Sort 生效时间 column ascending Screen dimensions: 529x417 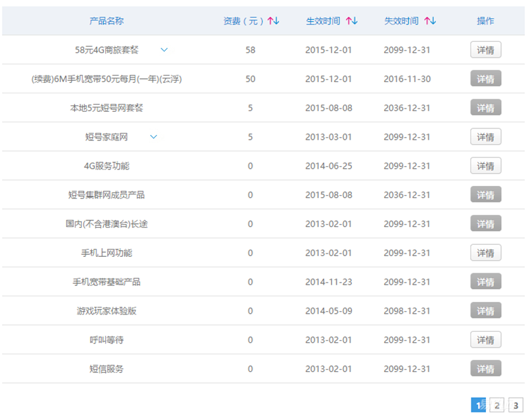pos(348,21)
